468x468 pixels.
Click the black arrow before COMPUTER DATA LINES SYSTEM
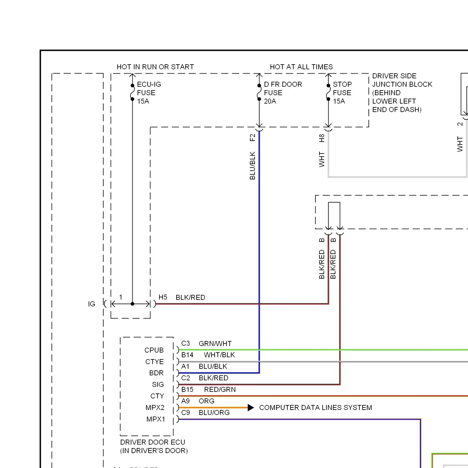tap(251, 407)
